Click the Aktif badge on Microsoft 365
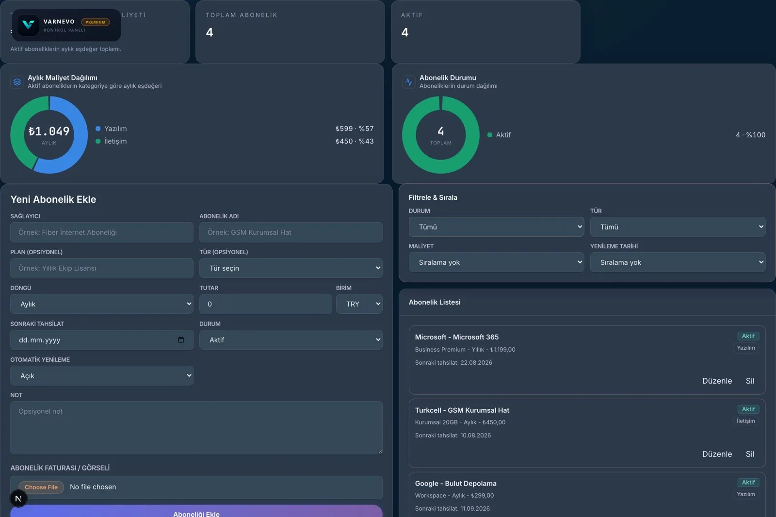 point(748,336)
